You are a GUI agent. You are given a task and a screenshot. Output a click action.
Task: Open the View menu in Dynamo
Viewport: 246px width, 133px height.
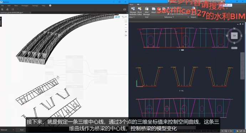[x=16, y=5]
